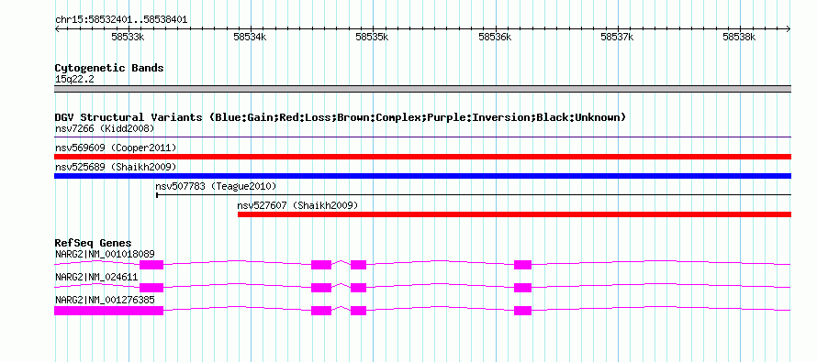Screen dimensions: 817x362
Task: Click the 58537k ruler label
Action: (x=617, y=38)
